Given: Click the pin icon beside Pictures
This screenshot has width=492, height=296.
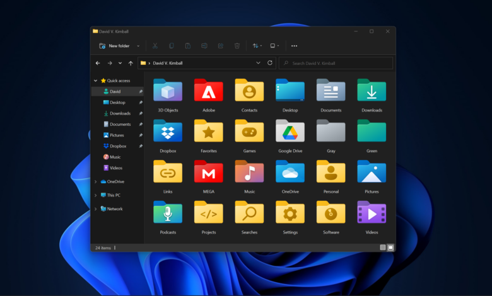Looking at the screenshot, I should (x=141, y=135).
